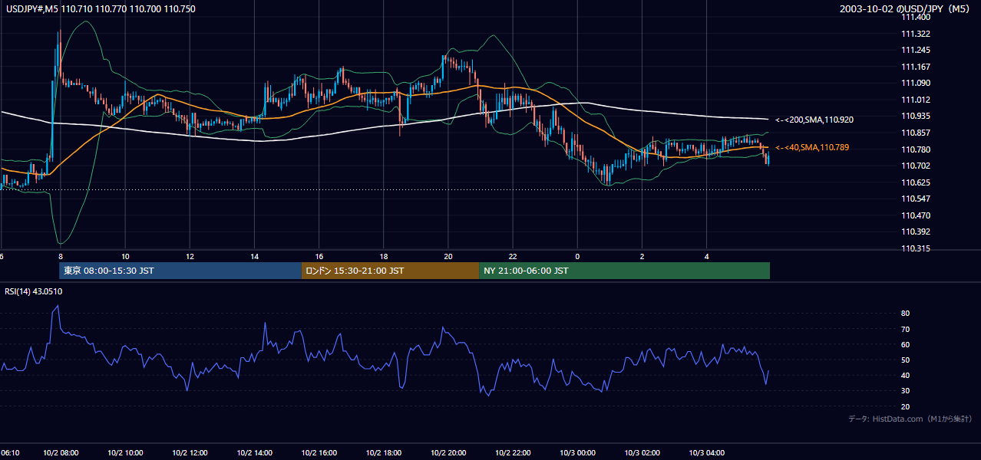Viewport: 981px width, 460px height.
Task: Click hour label 14 under the price chart
Action: [254, 256]
